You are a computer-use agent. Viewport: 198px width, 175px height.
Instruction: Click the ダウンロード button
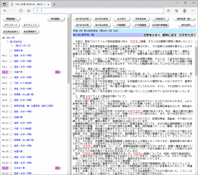[11, 25]
